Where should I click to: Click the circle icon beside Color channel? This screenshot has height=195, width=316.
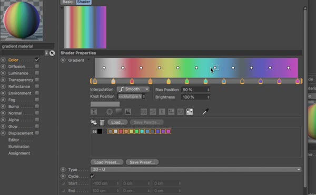[3, 60]
